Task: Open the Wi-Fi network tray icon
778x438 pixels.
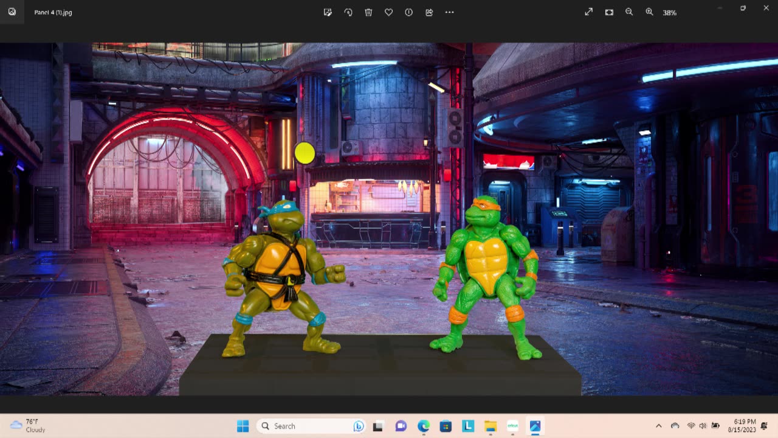Action: 691,426
